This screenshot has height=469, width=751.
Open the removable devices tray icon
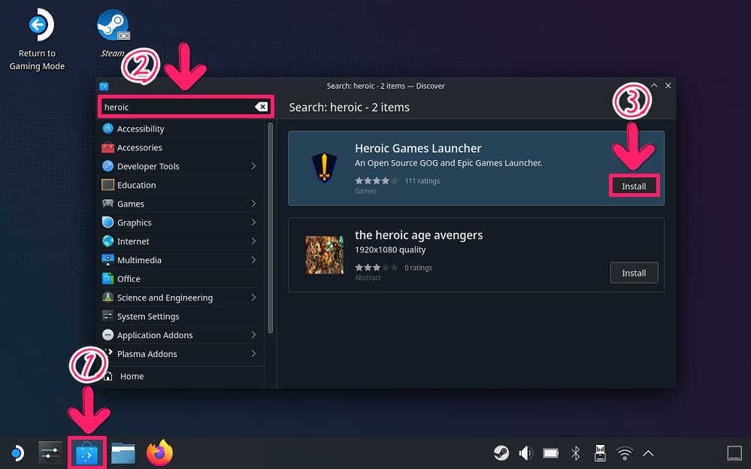pyautogui.click(x=600, y=452)
